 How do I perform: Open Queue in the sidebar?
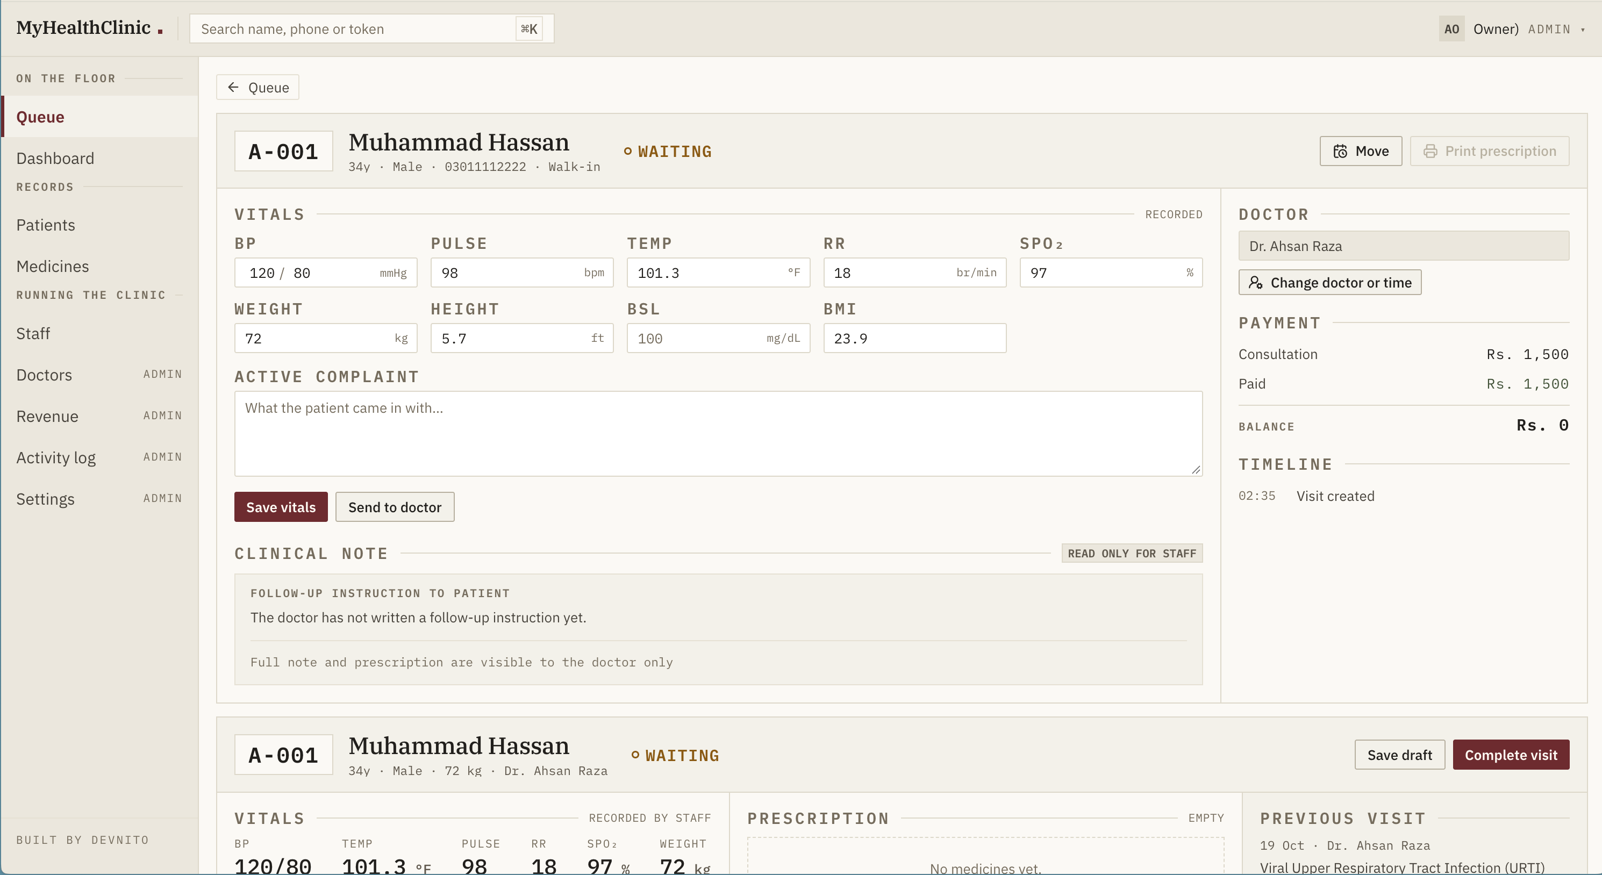(x=99, y=116)
